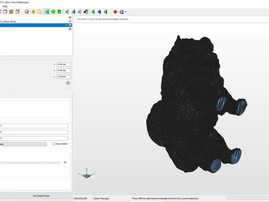This screenshot has height=202, width=269.
Task: Click the black chow-chow 3D model
Action: [191, 105]
